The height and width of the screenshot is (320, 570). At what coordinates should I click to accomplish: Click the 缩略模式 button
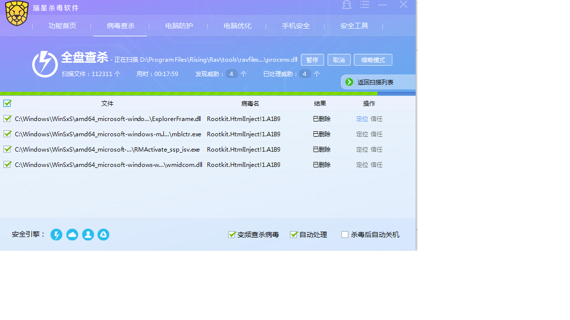[x=373, y=60]
